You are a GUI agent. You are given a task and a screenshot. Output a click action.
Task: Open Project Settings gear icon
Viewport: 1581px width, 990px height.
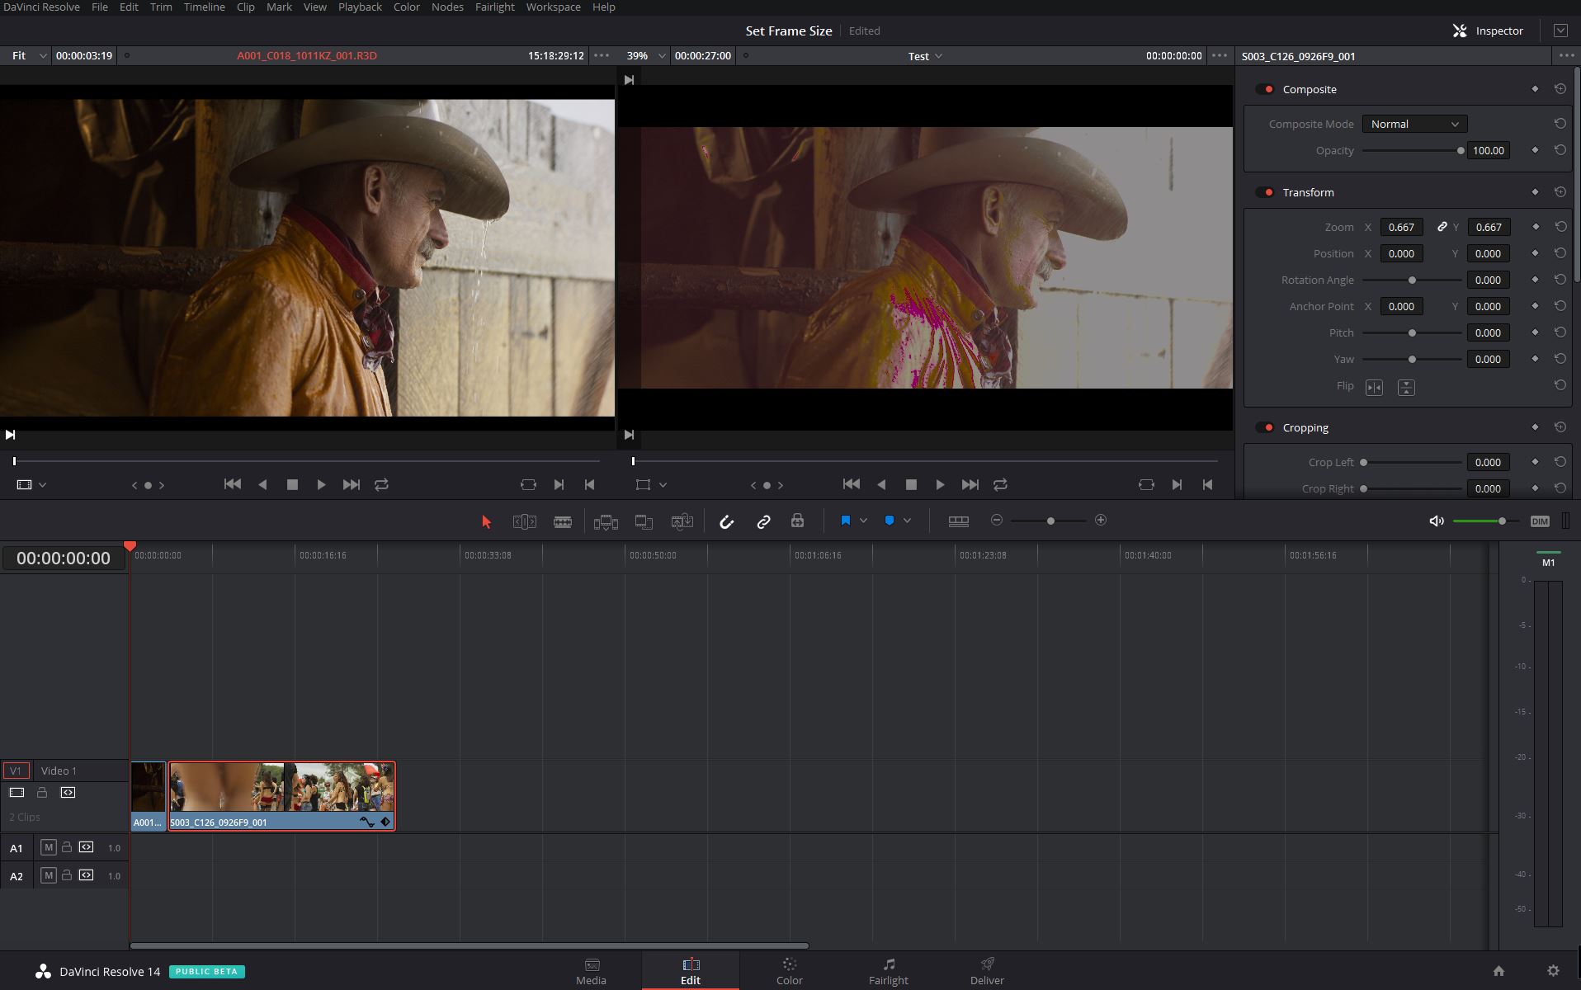[1552, 971]
